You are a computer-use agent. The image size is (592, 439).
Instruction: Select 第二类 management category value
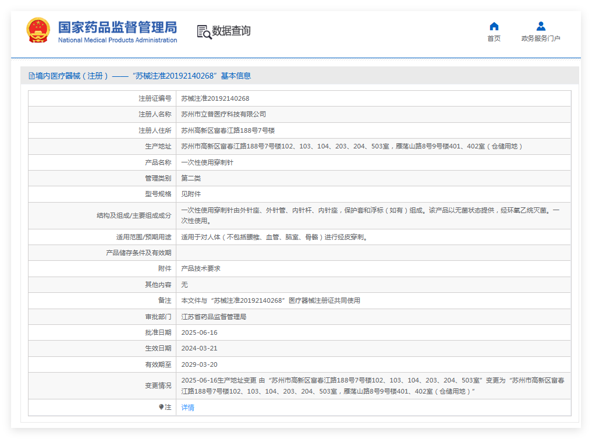191,178
